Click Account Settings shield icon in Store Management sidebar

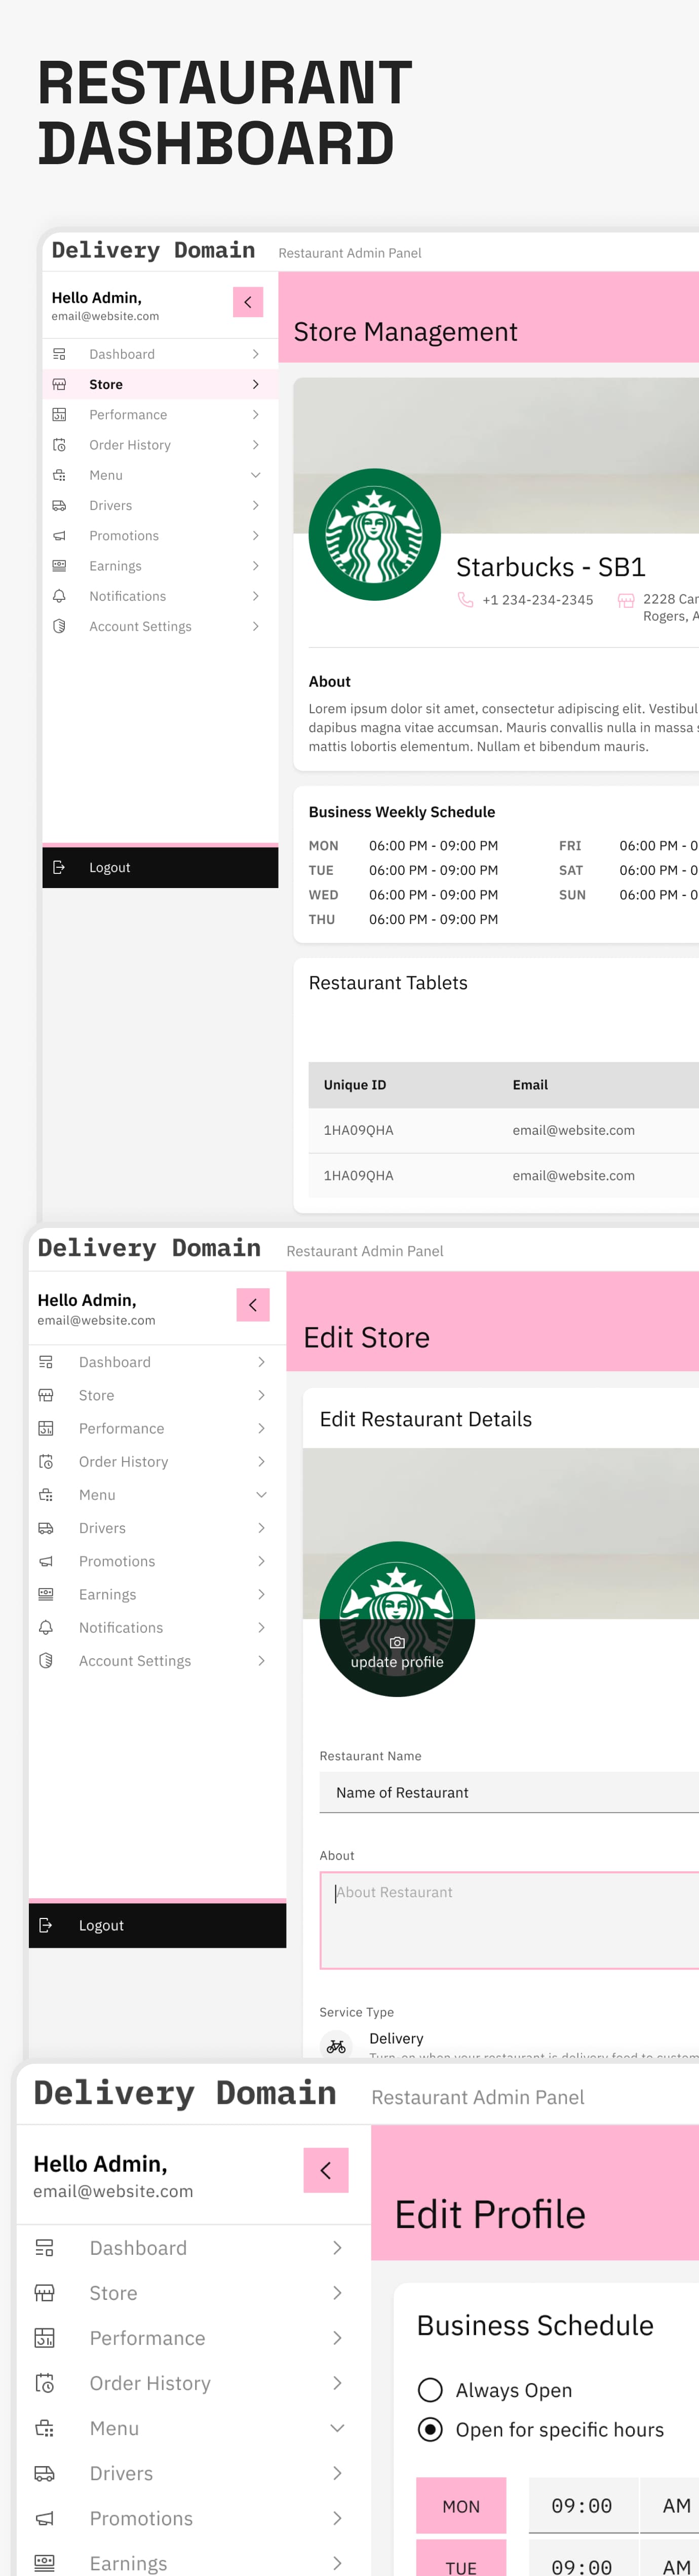(x=59, y=626)
